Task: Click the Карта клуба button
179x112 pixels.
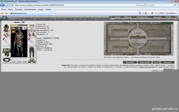Action: [145, 62]
